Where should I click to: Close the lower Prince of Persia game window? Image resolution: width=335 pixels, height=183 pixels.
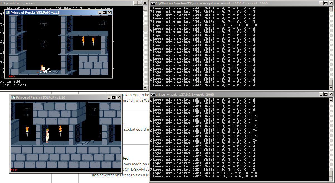pos(118,97)
